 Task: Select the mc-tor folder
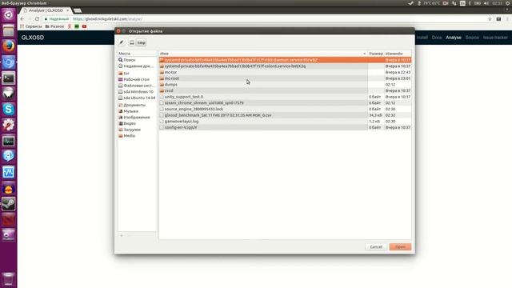[285, 73]
